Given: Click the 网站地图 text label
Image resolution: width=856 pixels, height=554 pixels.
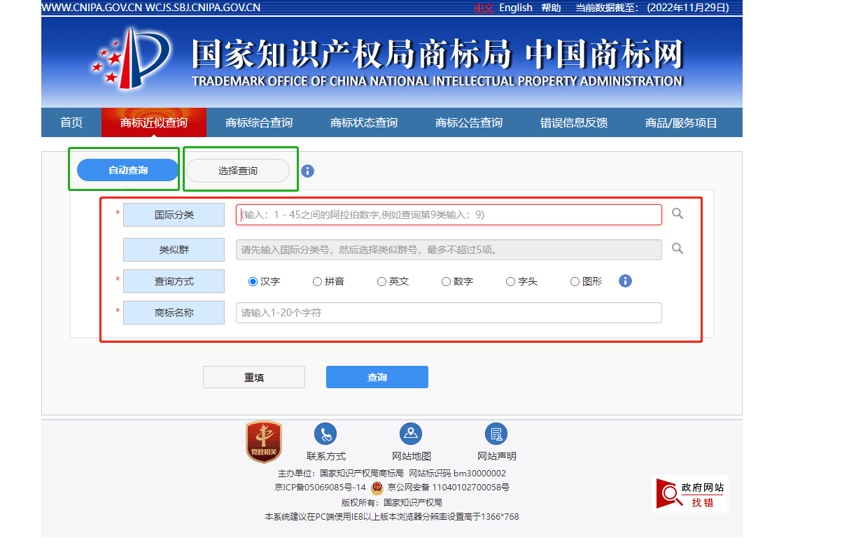Looking at the screenshot, I should point(411,456).
